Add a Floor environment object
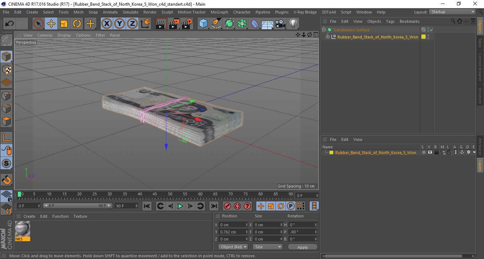 tap(267, 24)
